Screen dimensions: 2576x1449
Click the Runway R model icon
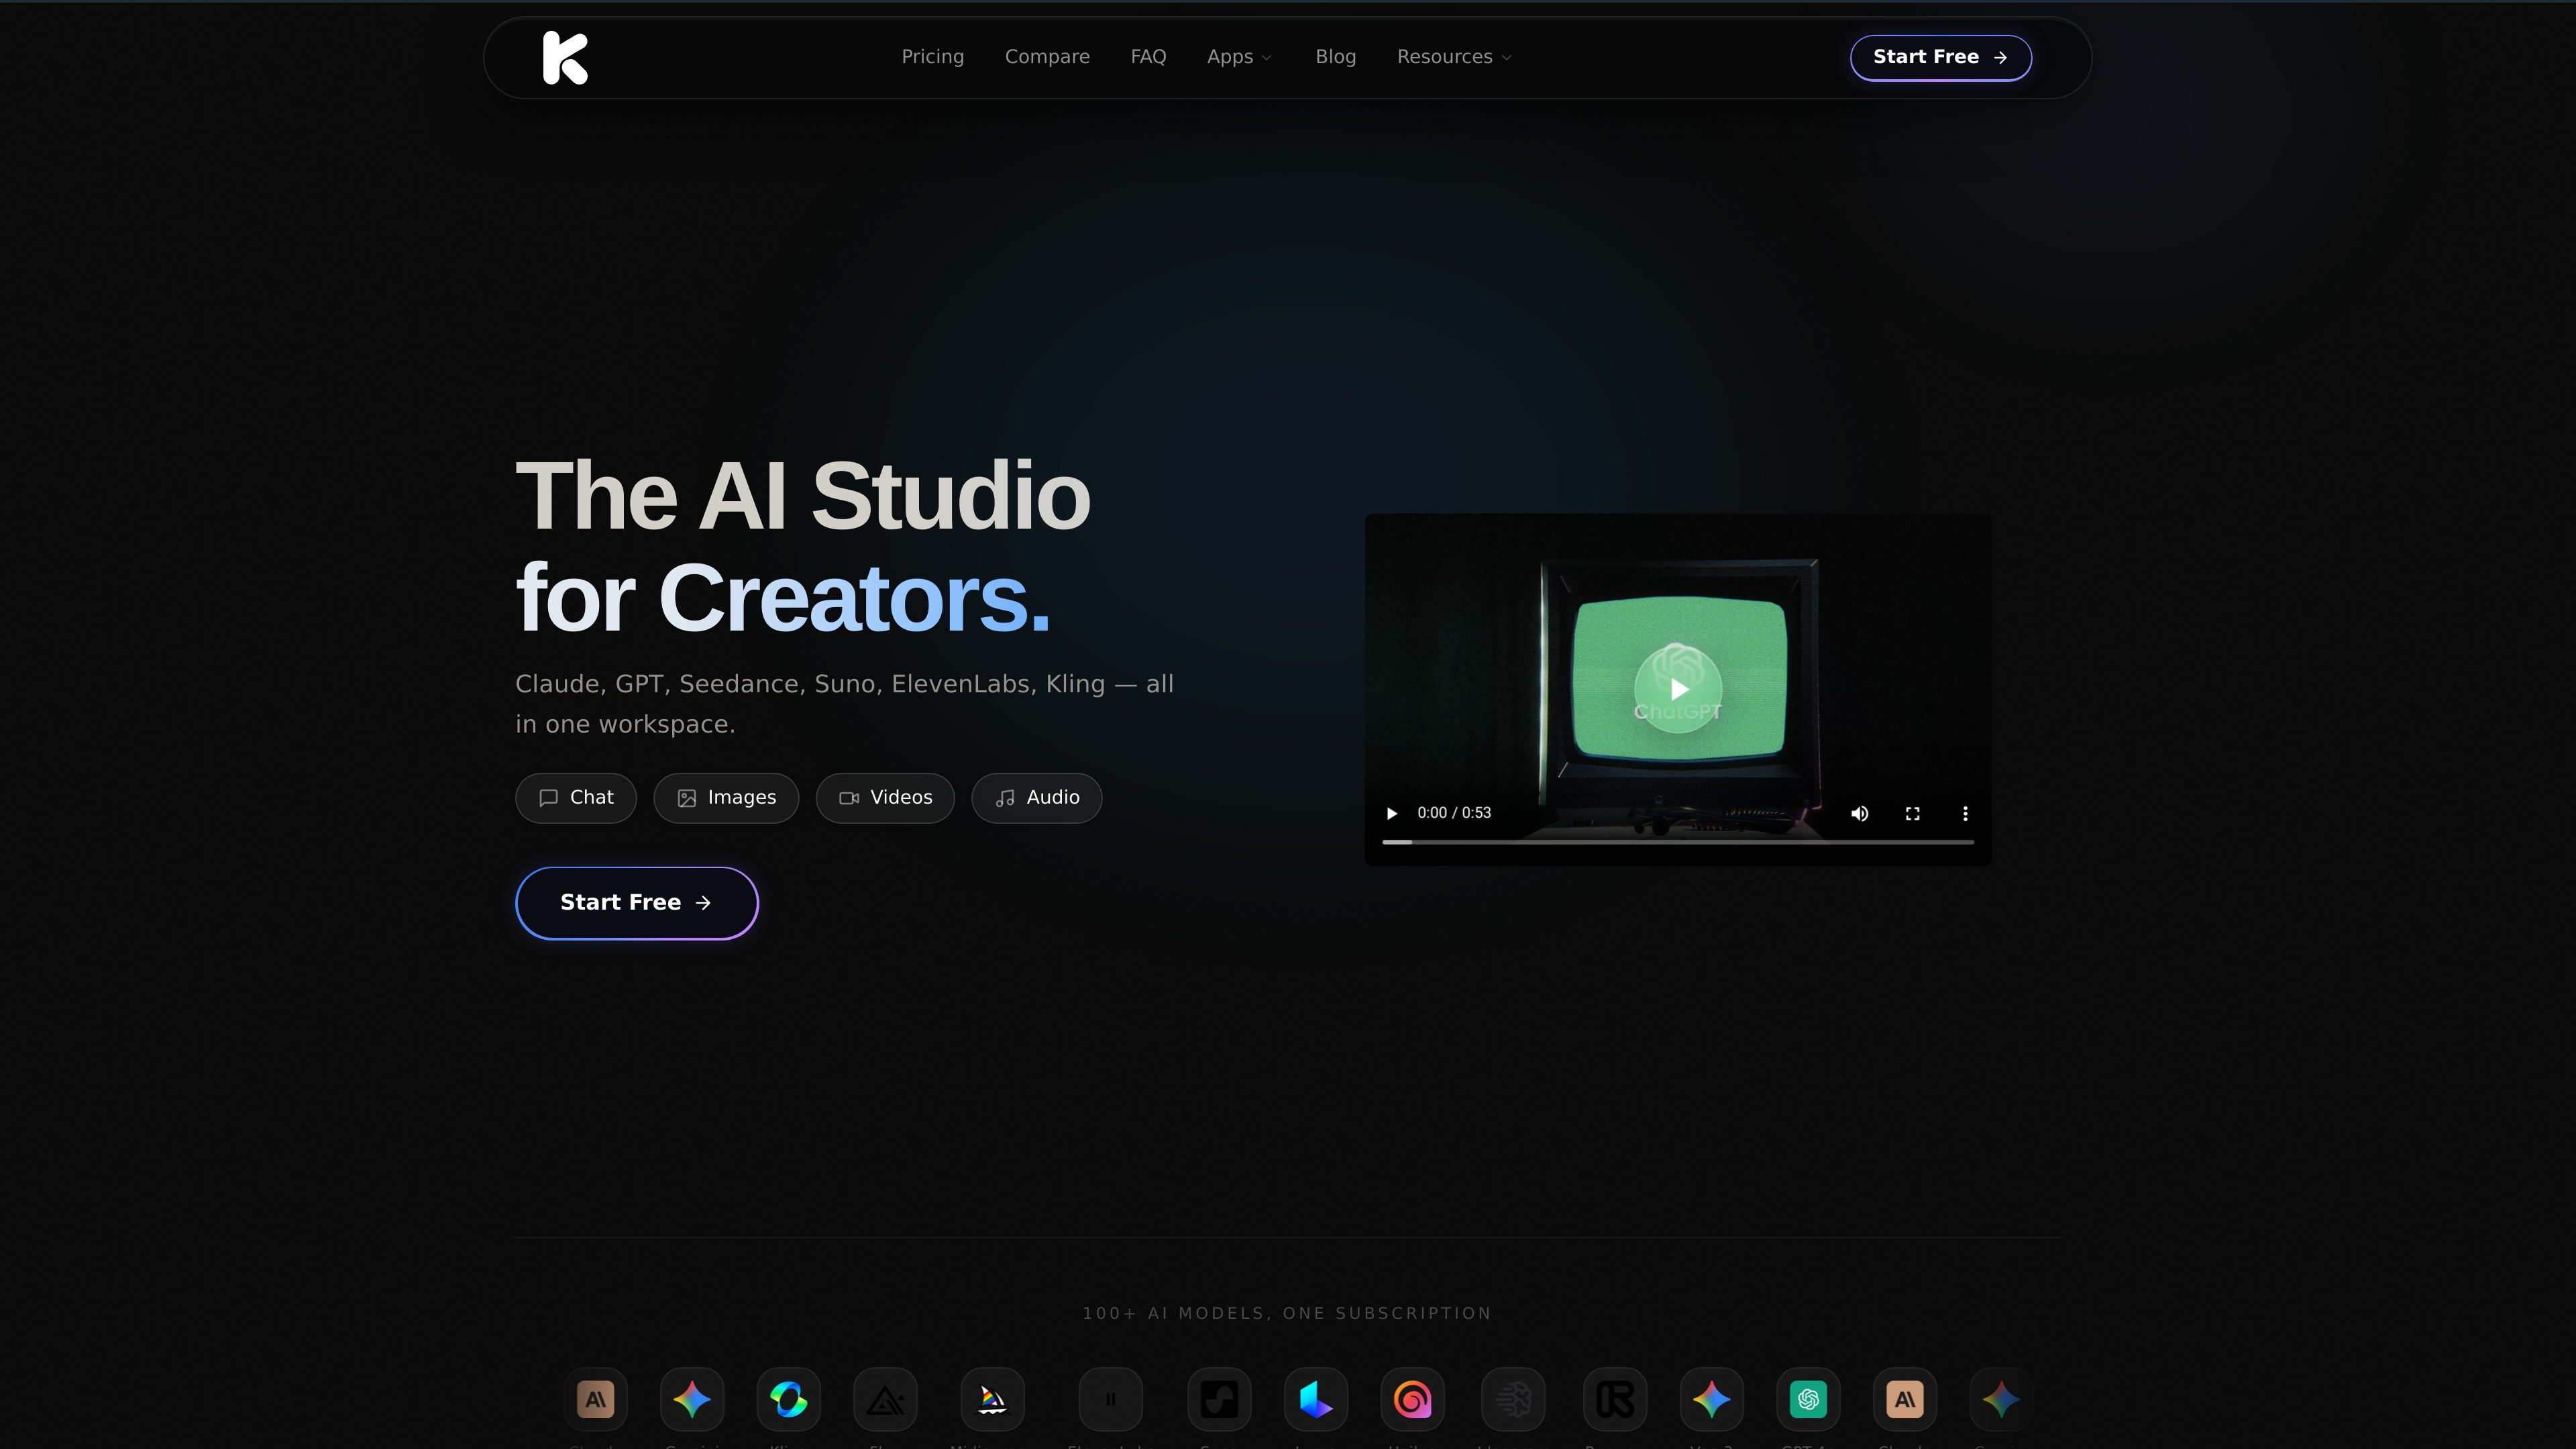[x=1615, y=1399]
